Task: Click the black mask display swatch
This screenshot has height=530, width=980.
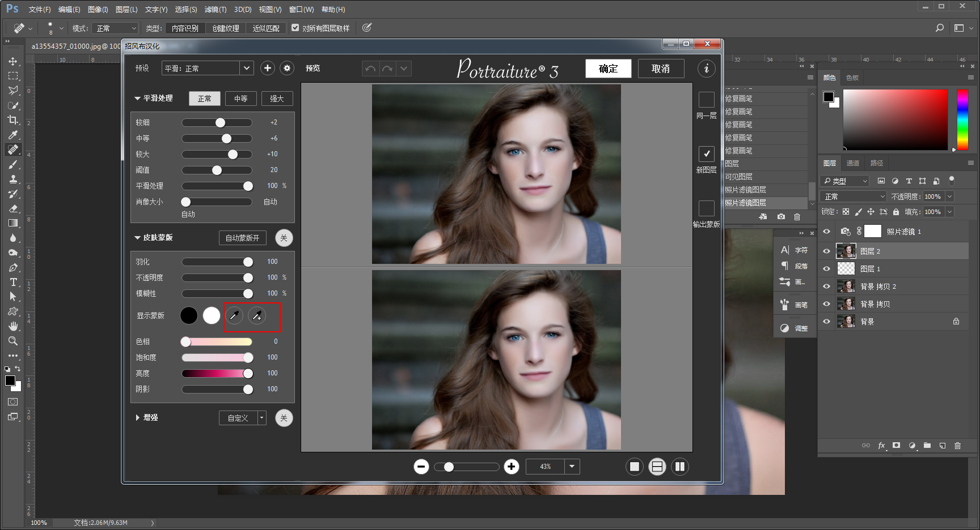Action: (189, 315)
